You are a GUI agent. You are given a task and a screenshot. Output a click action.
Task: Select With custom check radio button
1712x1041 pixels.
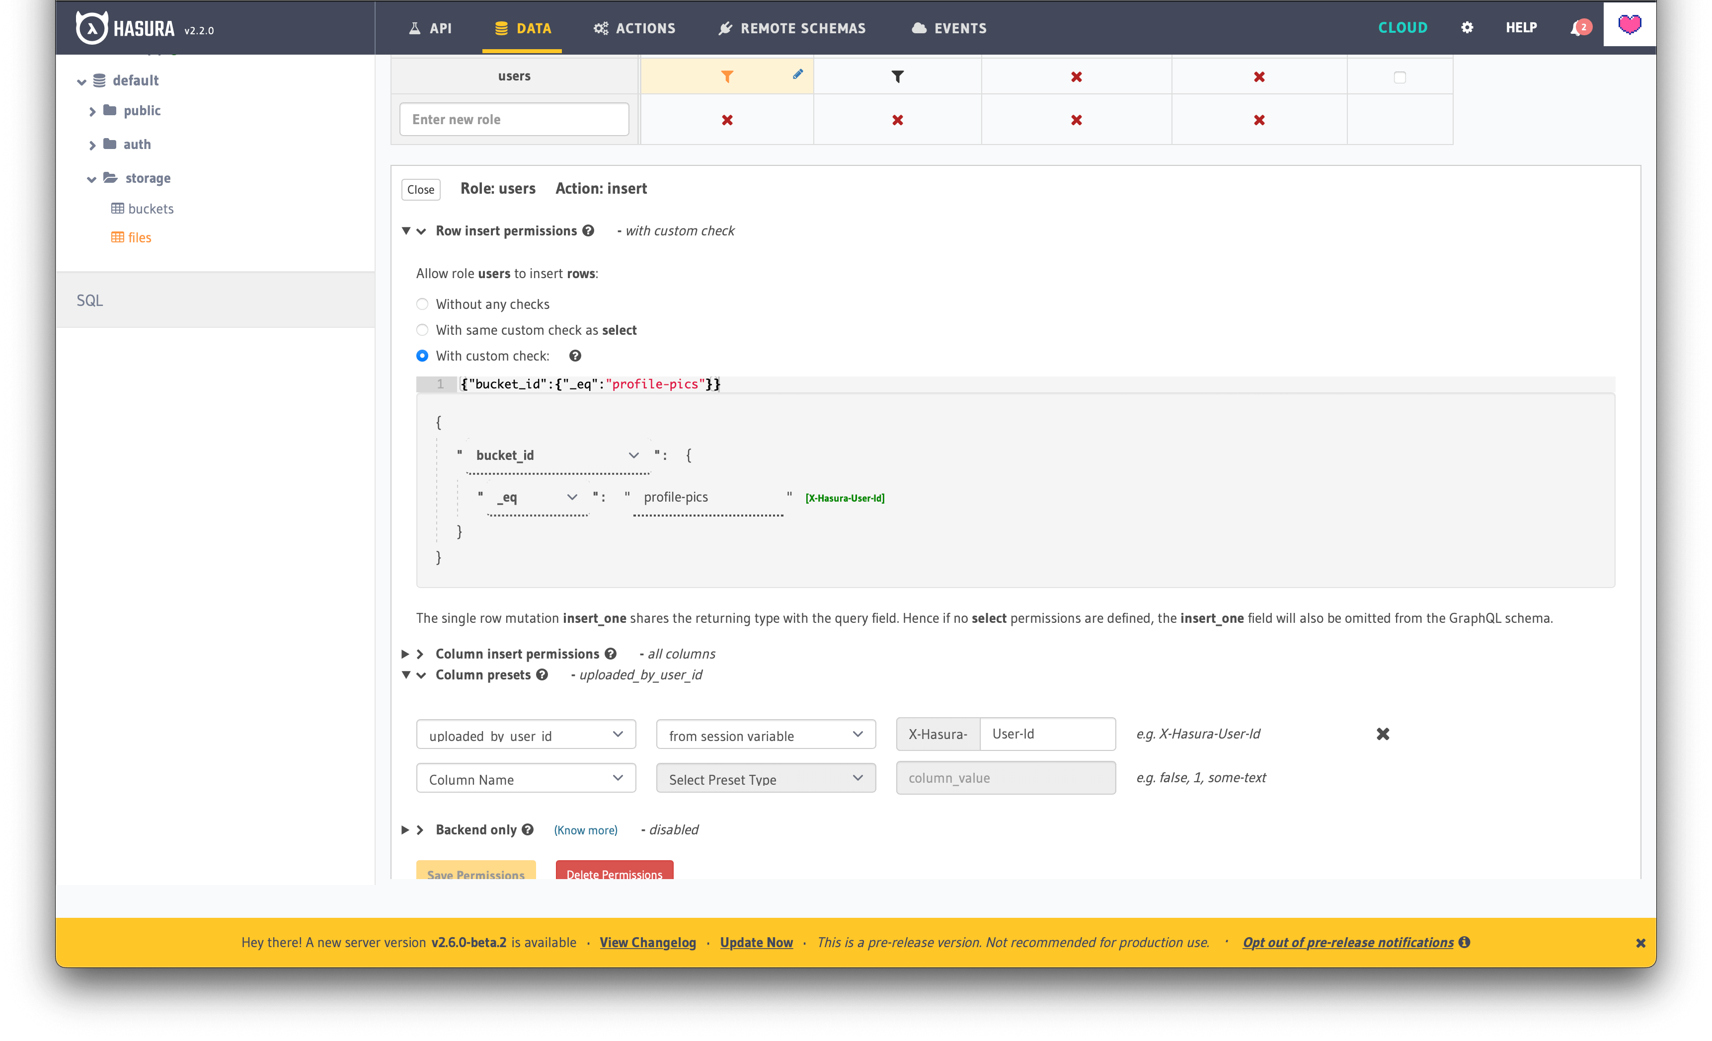[422, 356]
